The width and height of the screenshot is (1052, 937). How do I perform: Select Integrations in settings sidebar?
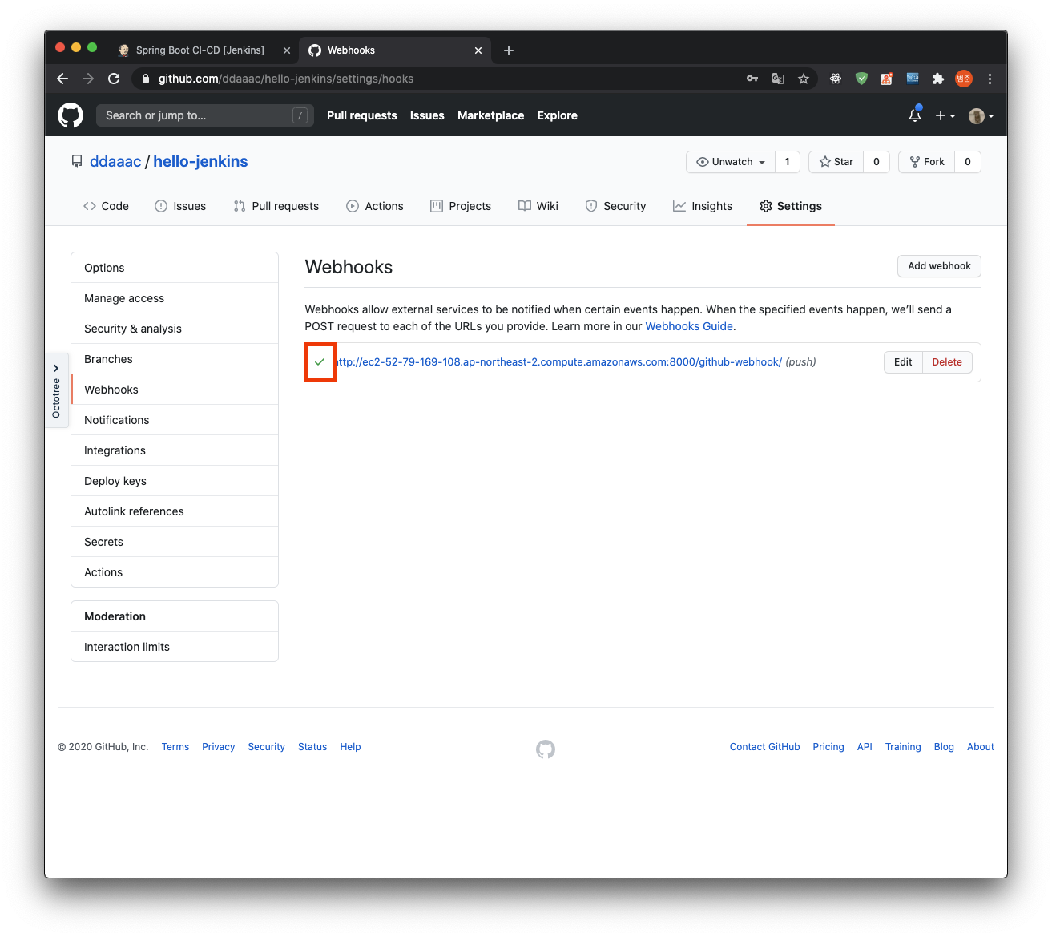click(x=175, y=450)
